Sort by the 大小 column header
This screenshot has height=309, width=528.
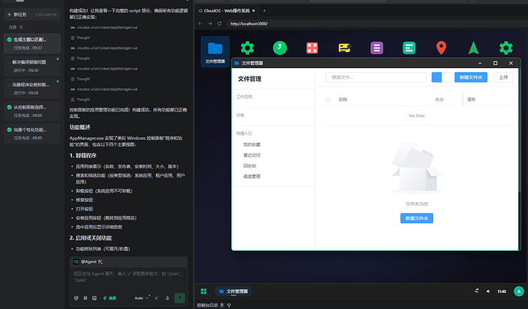439,99
